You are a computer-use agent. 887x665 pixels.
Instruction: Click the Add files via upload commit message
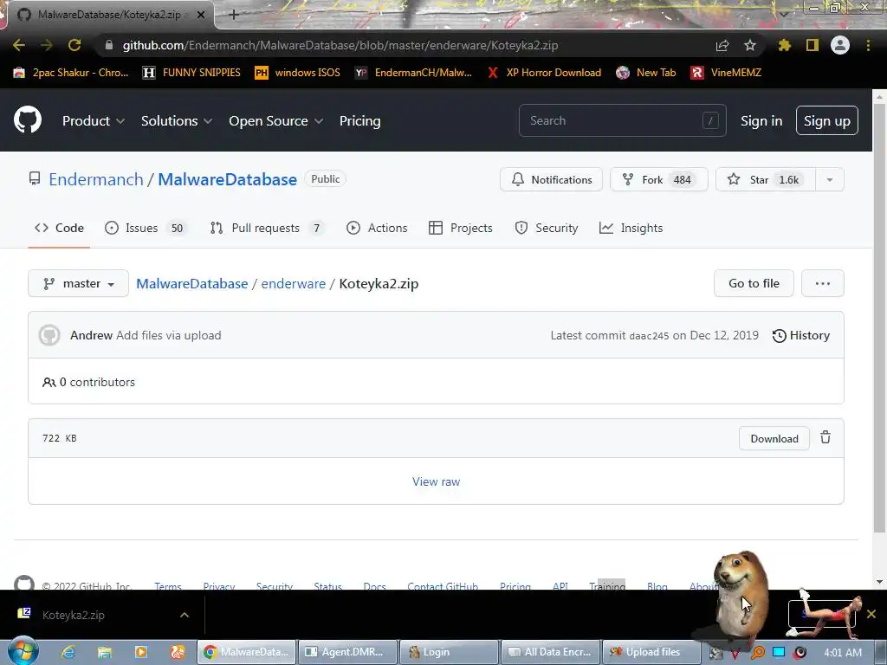pyautogui.click(x=169, y=335)
